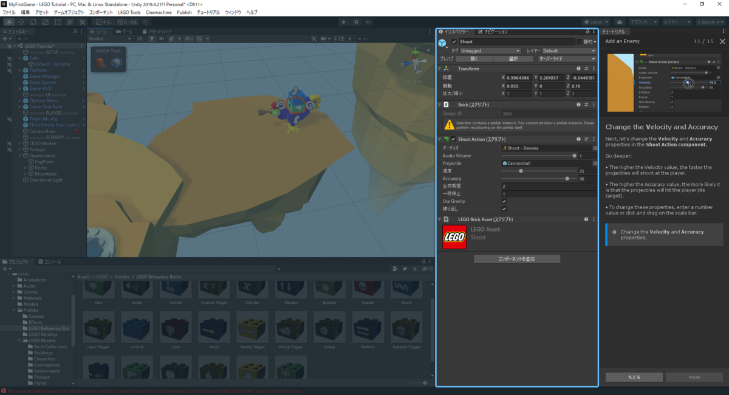The width and height of the screenshot is (729, 395).
Task: Switch to the Game (ゲーム) tab
Action: coord(125,31)
